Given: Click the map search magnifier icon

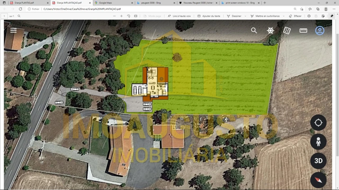Looking at the screenshot, I should 254,31.
